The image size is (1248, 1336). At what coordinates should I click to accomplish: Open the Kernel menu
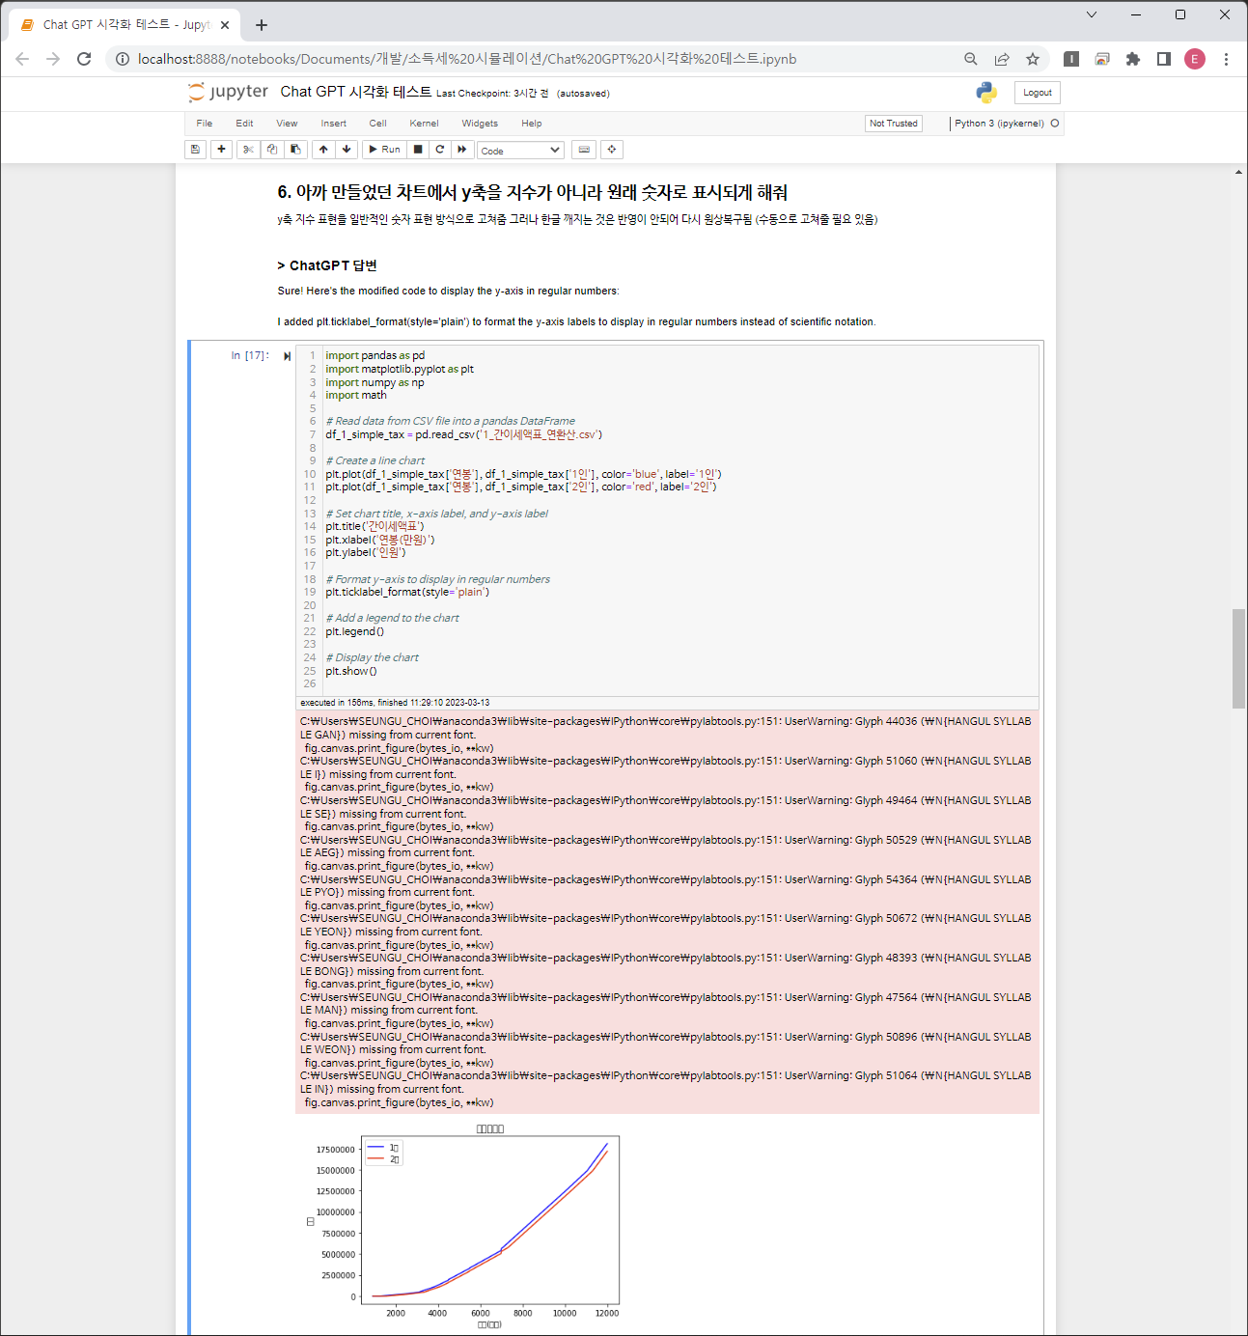tap(424, 124)
